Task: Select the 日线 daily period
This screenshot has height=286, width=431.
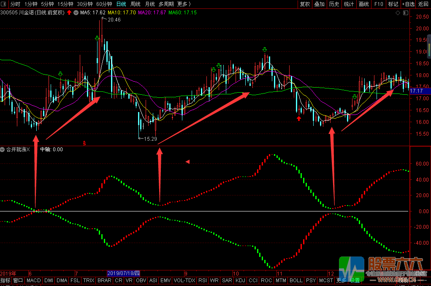Action: [121, 4]
